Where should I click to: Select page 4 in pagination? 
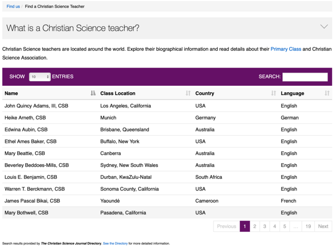click(275, 226)
